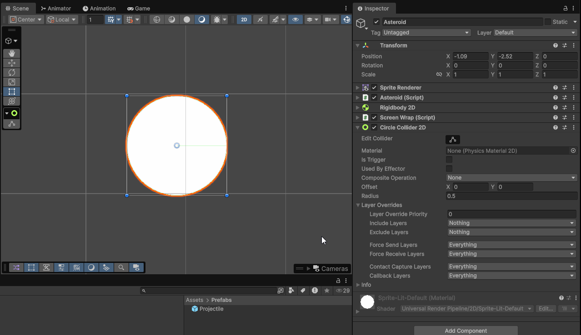581x335 pixels.
Task: Lock the Inspector with padlock icon
Action: (566, 8)
